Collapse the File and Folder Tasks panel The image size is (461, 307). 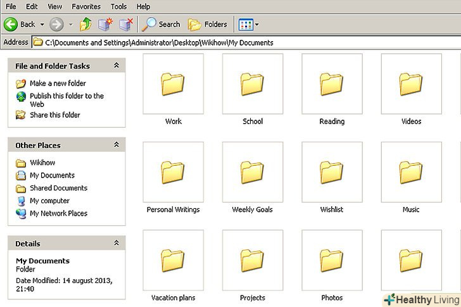117,65
